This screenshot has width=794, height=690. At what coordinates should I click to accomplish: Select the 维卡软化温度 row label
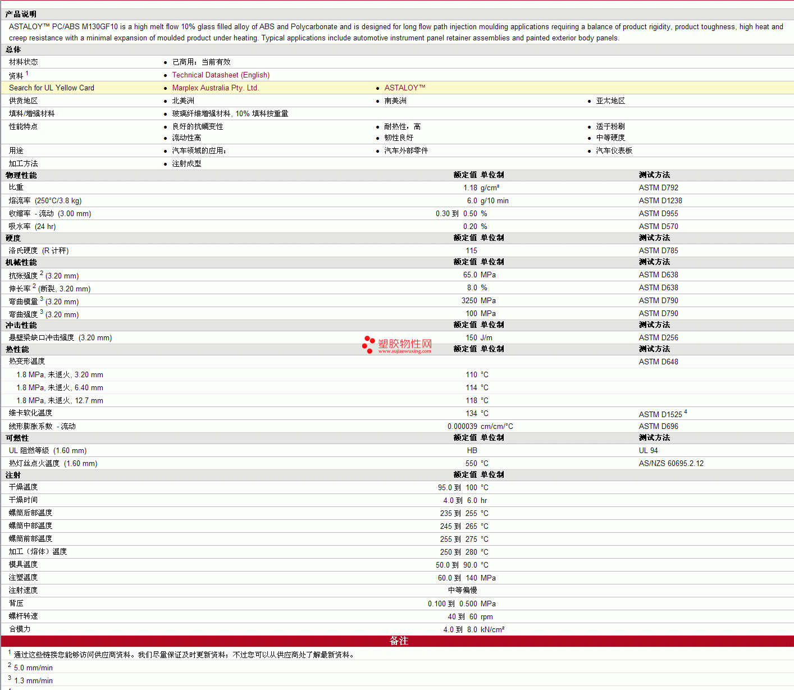(x=30, y=413)
